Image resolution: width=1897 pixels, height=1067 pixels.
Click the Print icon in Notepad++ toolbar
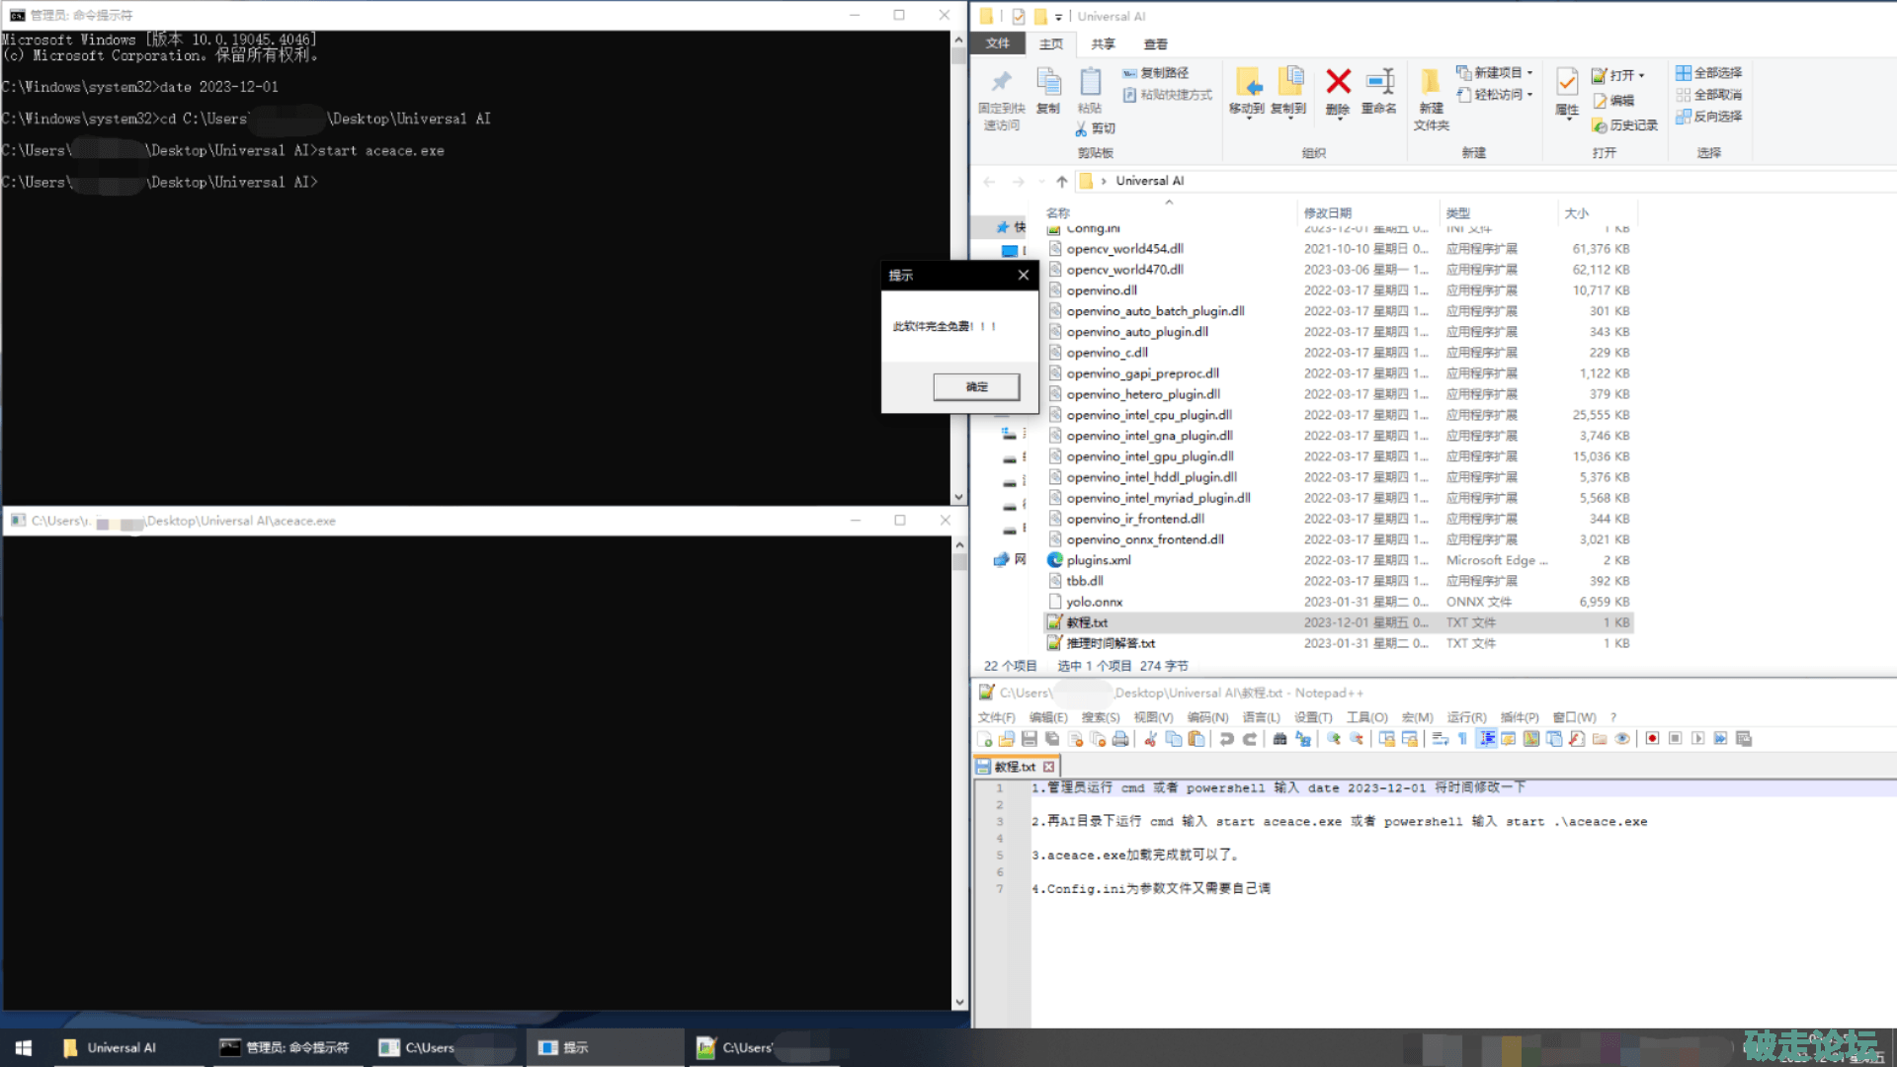point(1120,739)
